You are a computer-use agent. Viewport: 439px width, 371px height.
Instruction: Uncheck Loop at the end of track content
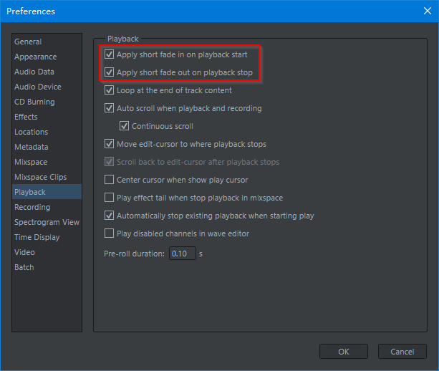point(109,90)
